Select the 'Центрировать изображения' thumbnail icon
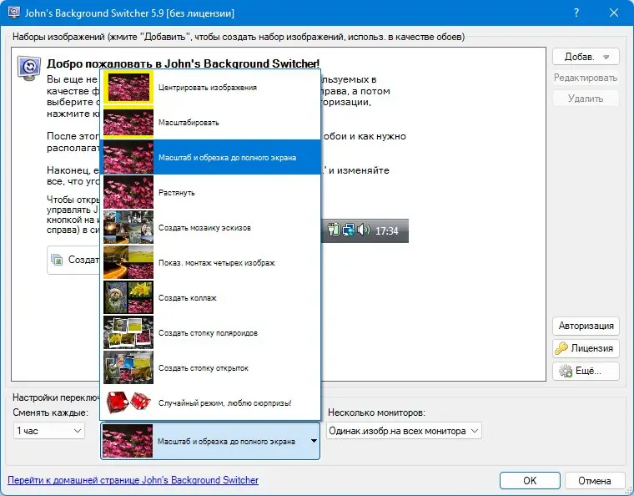Viewport: 634px width, 496px height. (128, 88)
